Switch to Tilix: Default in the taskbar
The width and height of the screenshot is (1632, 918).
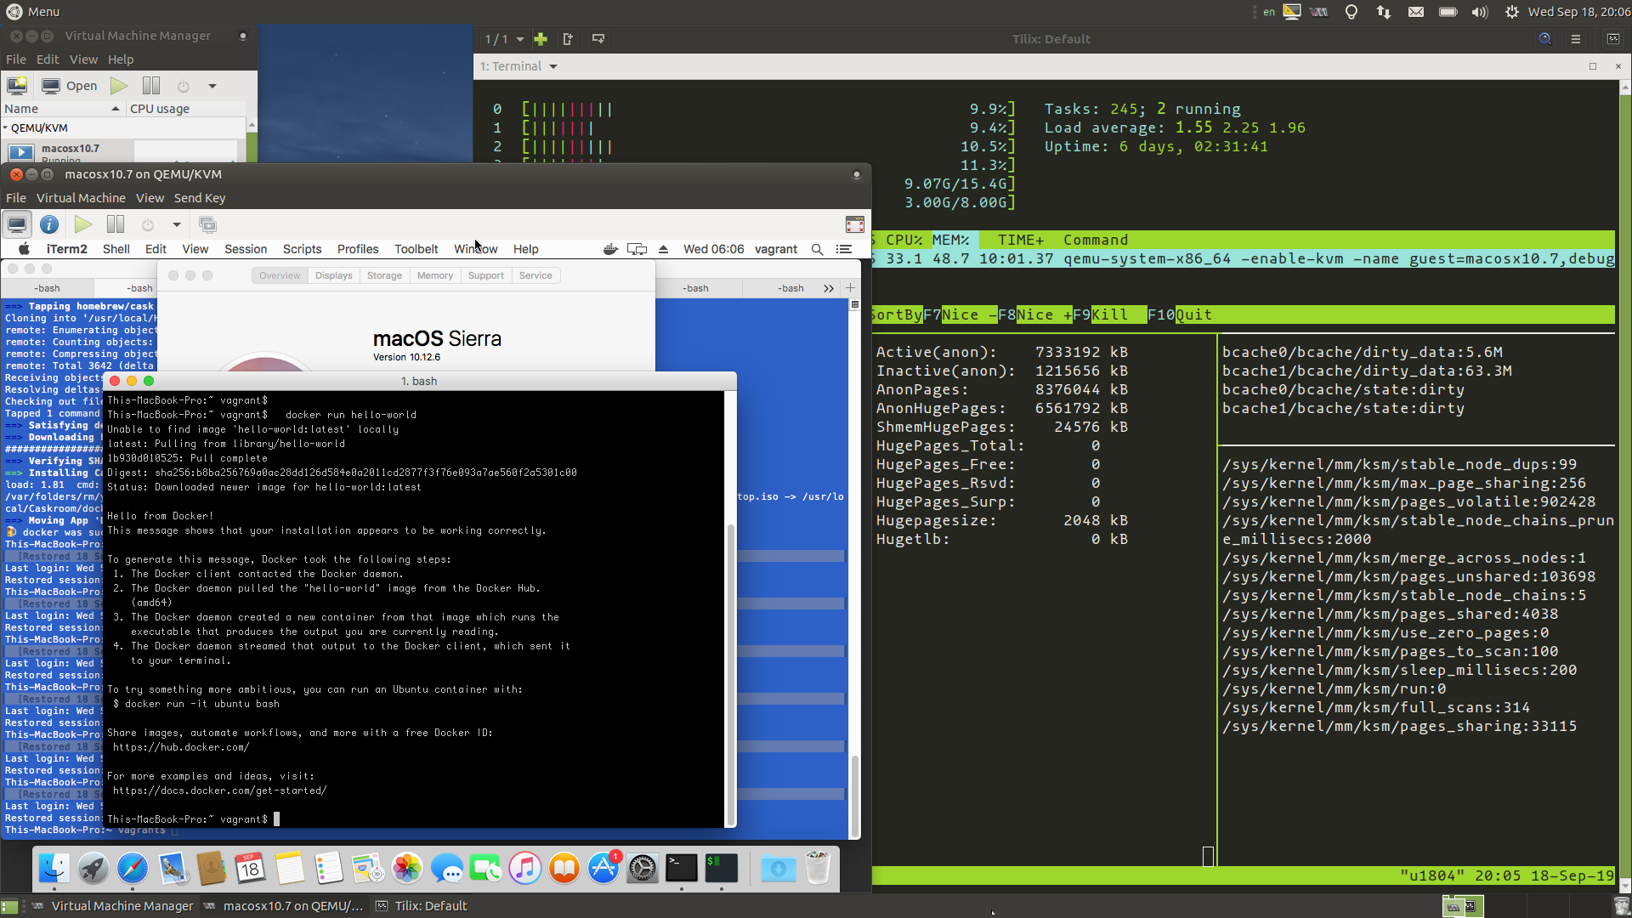point(422,906)
